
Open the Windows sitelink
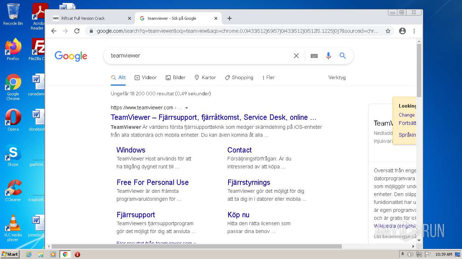tap(131, 150)
